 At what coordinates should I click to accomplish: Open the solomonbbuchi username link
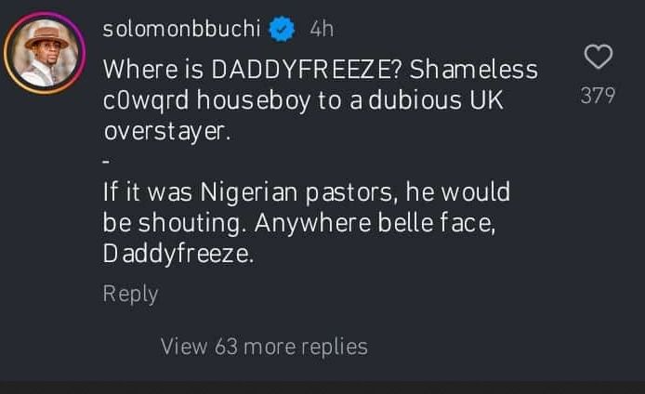(x=181, y=30)
